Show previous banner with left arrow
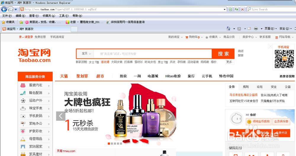This screenshot has height=156, width=296. click(61, 116)
